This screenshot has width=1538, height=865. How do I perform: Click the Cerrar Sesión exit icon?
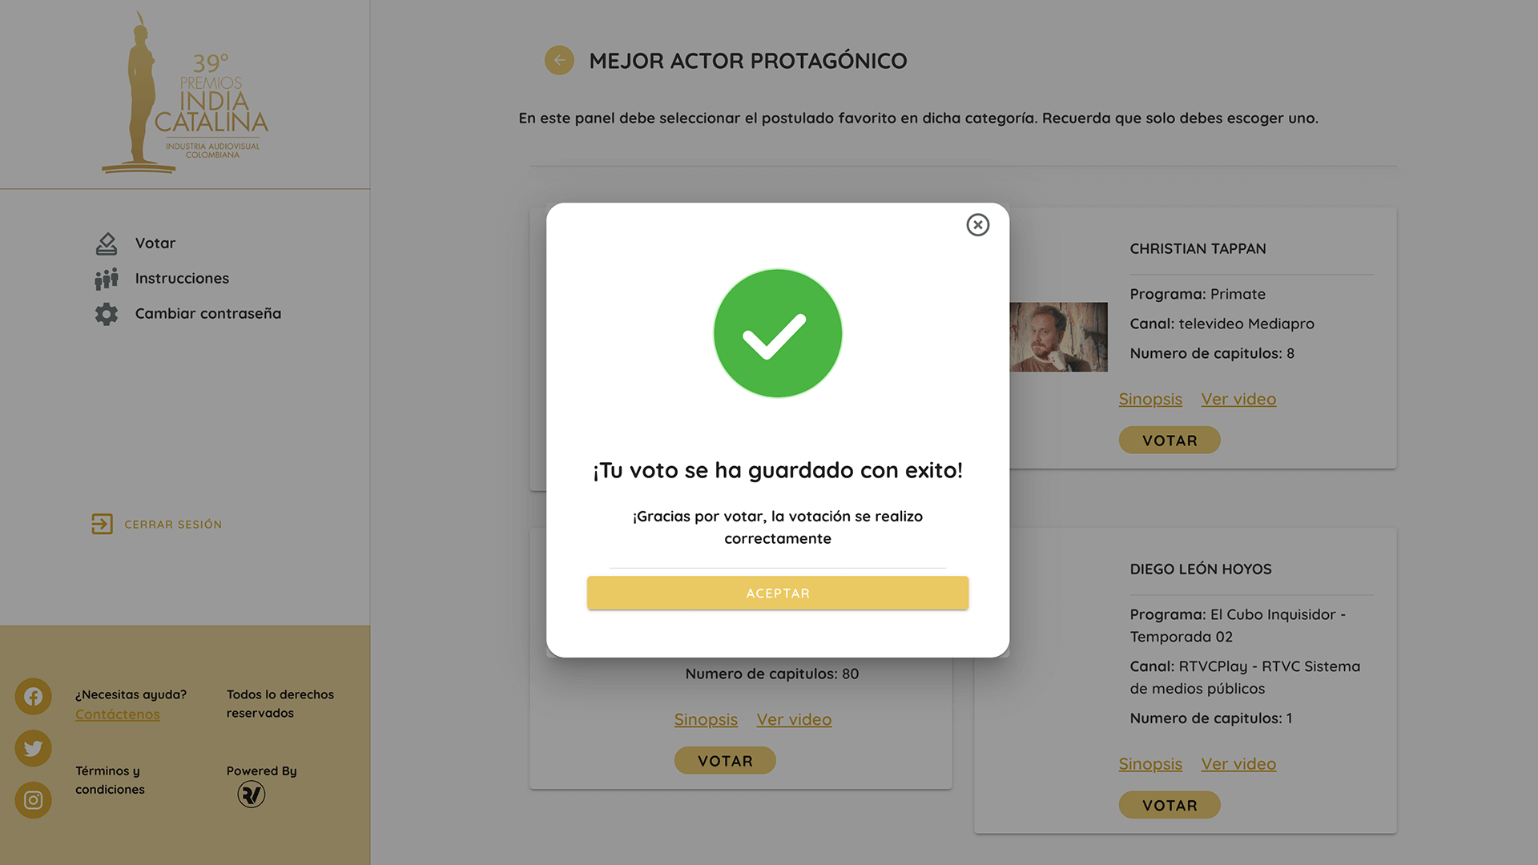(102, 524)
